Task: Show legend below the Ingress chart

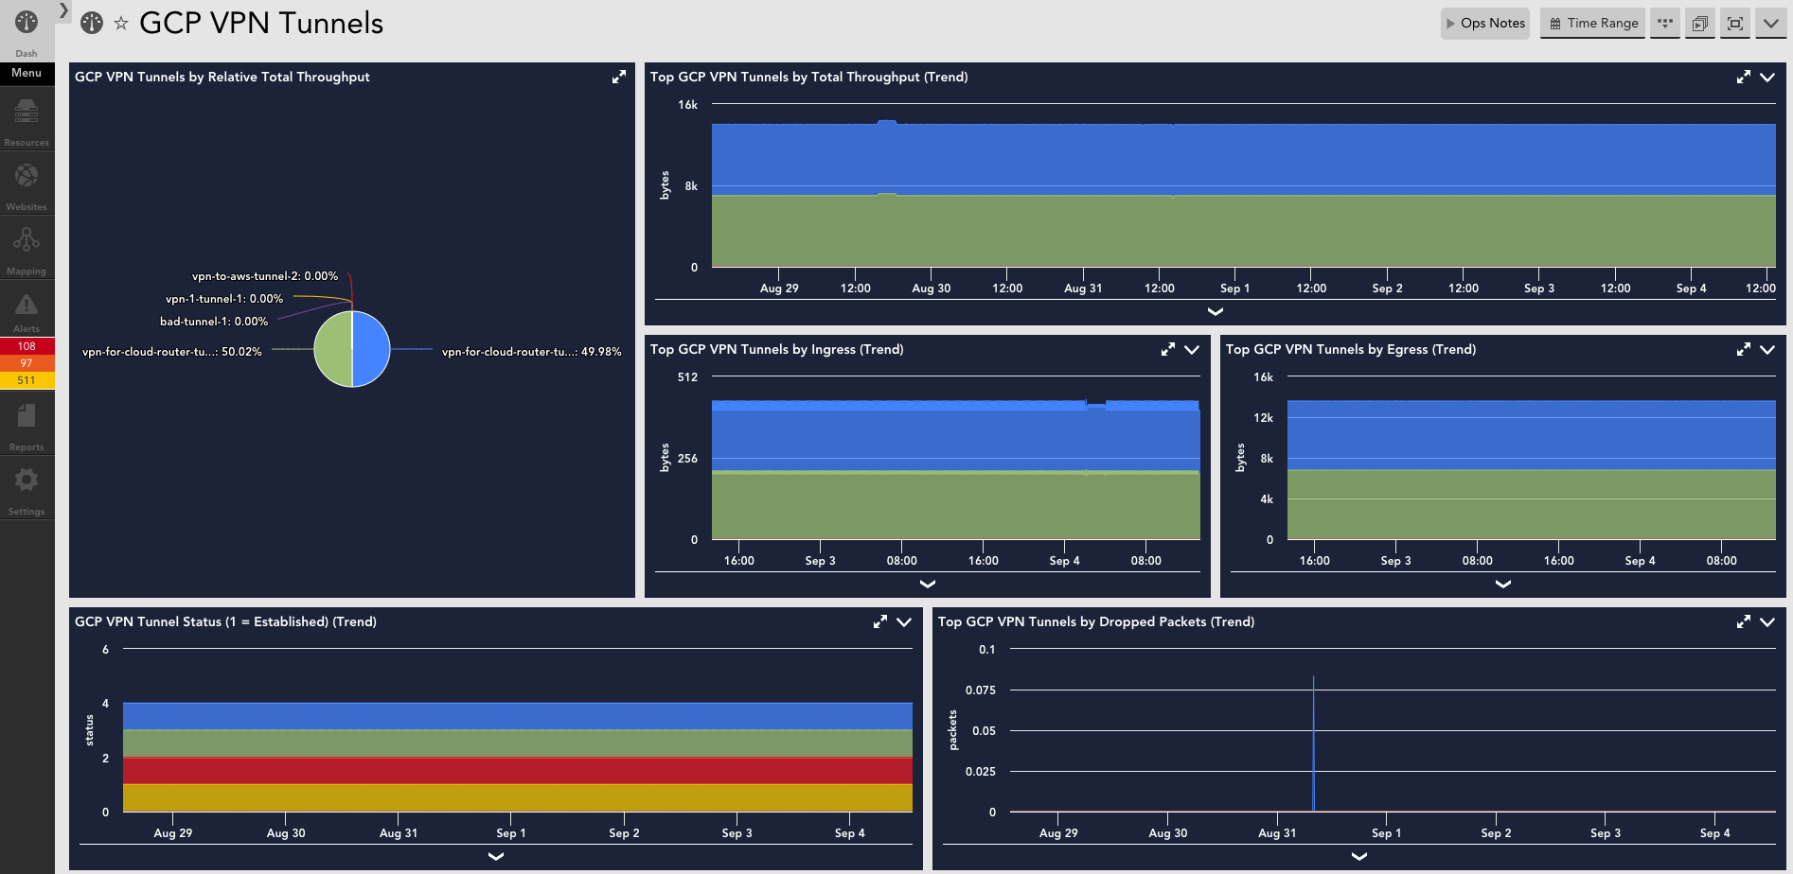Action: click(928, 584)
